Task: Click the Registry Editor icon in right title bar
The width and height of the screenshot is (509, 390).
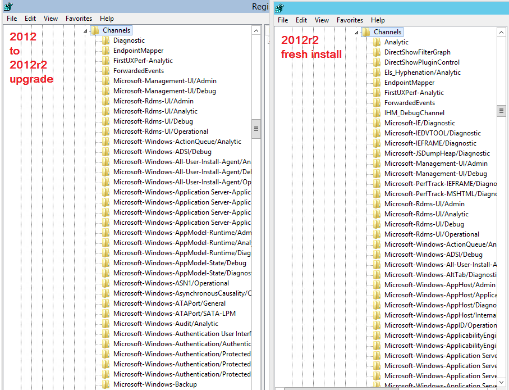Action: [279, 8]
